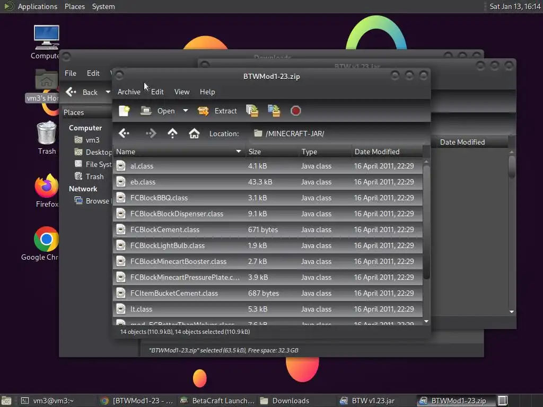The height and width of the screenshot is (407, 543).
Task: Click Show Desktop icon in bottom panel
Action: 6,401
